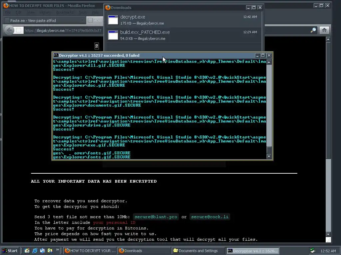Open the Decryptor console window system menu icon
This screenshot has height=255, width=341.
(56, 55)
